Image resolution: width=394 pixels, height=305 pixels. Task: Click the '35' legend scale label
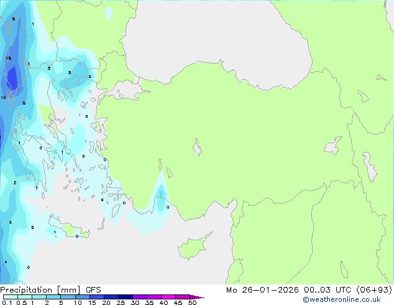coord(149,303)
